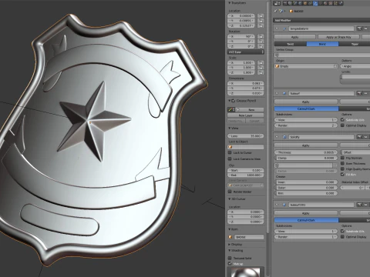The height and width of the screenshot is (277, 370).
Task: Lock the Rotation X axis
Action: 261,36
